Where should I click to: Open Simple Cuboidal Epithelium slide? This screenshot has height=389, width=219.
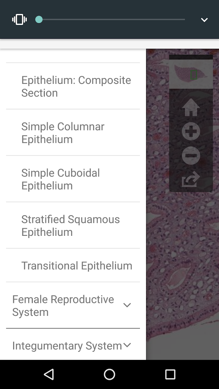73,179
